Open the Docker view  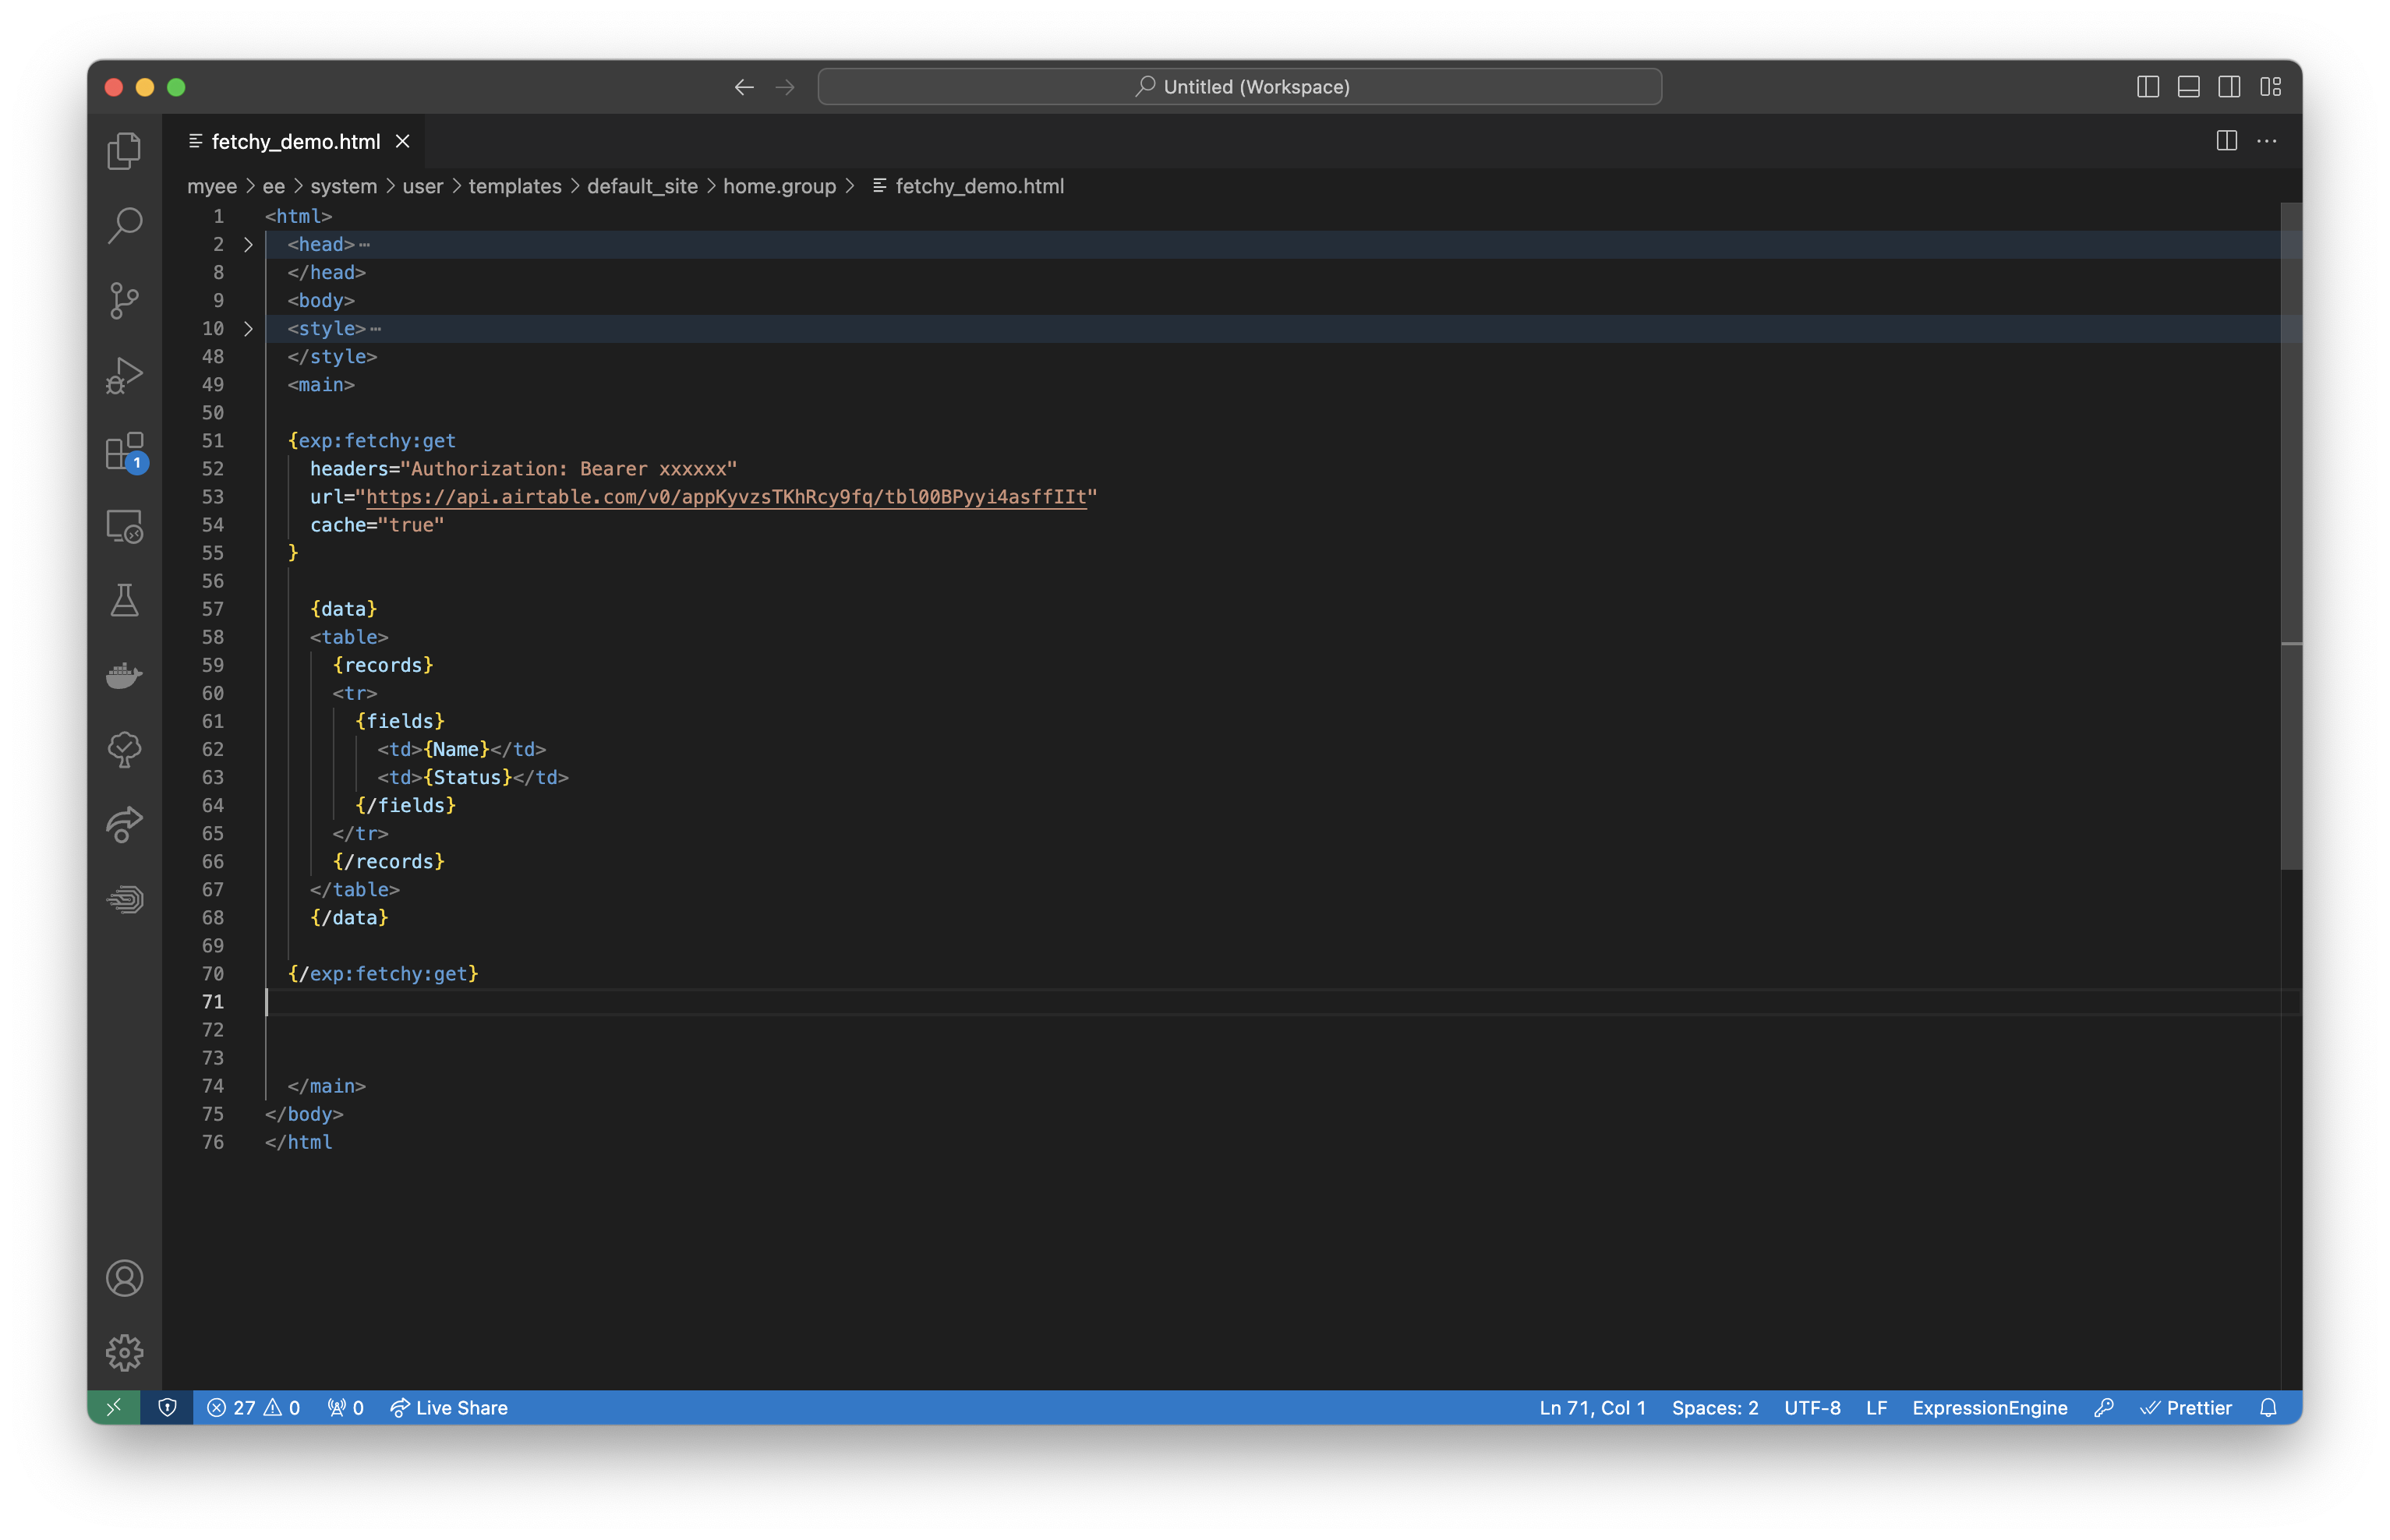click(x=124, y=676)
